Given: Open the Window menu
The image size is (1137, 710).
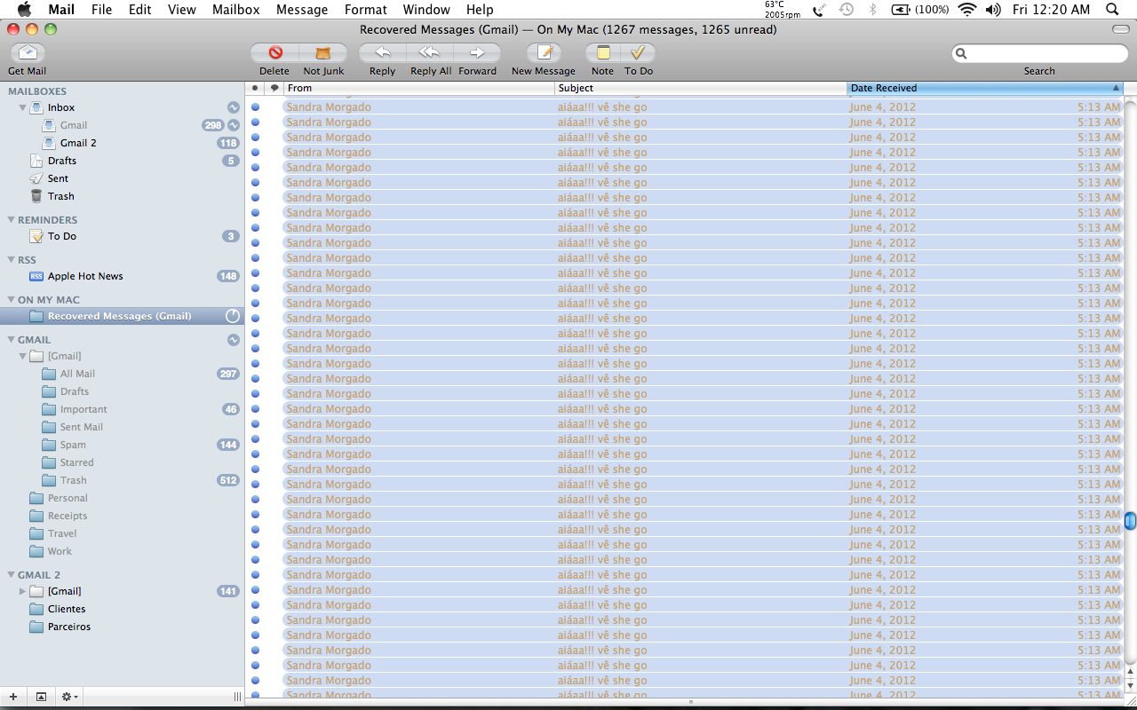Looking at the screenshot, I should click(426, 9).
